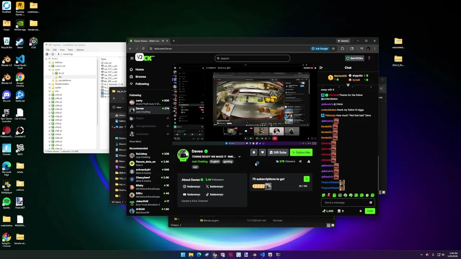The width and height of the screenshot is (461, 259).
Task: Expand the chat leaderboard chevron
Action: [348, 85]
